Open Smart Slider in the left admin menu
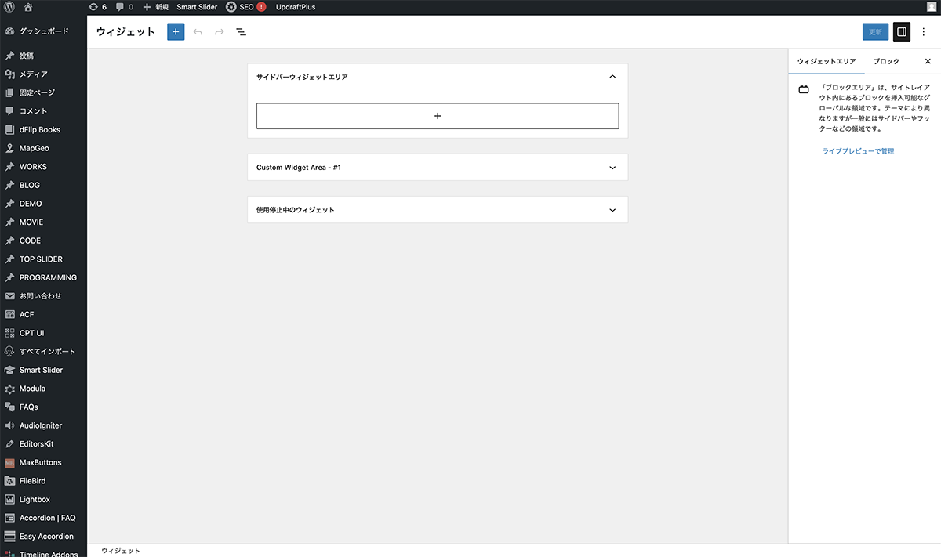This screenshot has width=941, height=557. point(41,370)
